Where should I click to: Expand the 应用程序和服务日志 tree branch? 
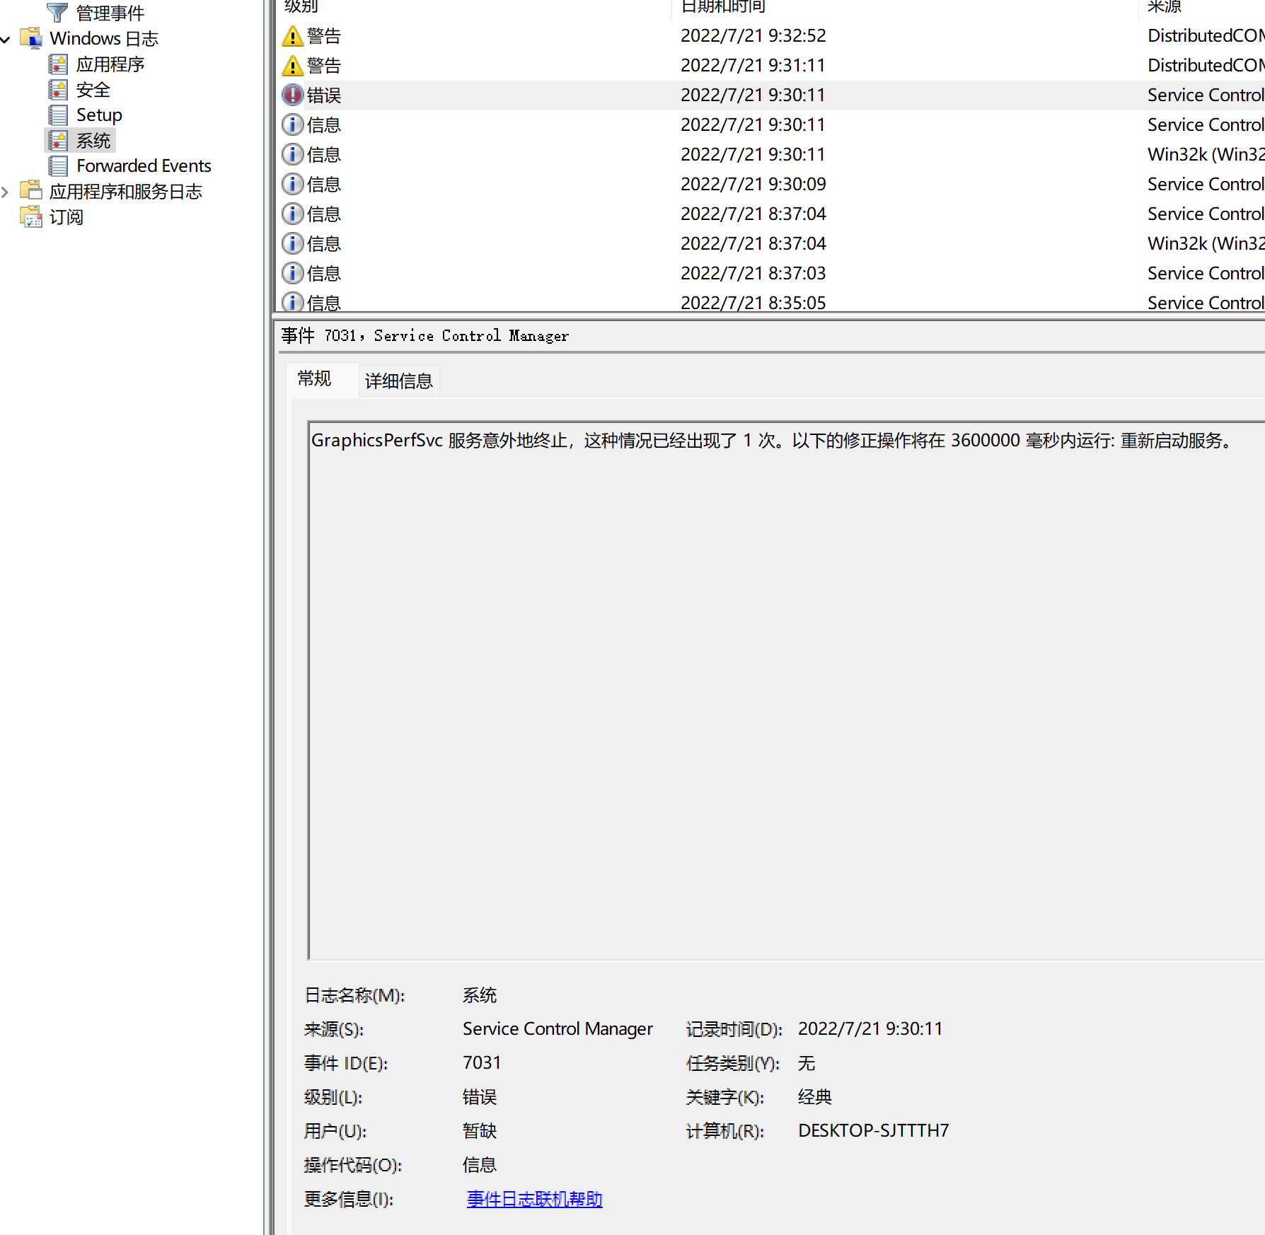click(6, 190)
